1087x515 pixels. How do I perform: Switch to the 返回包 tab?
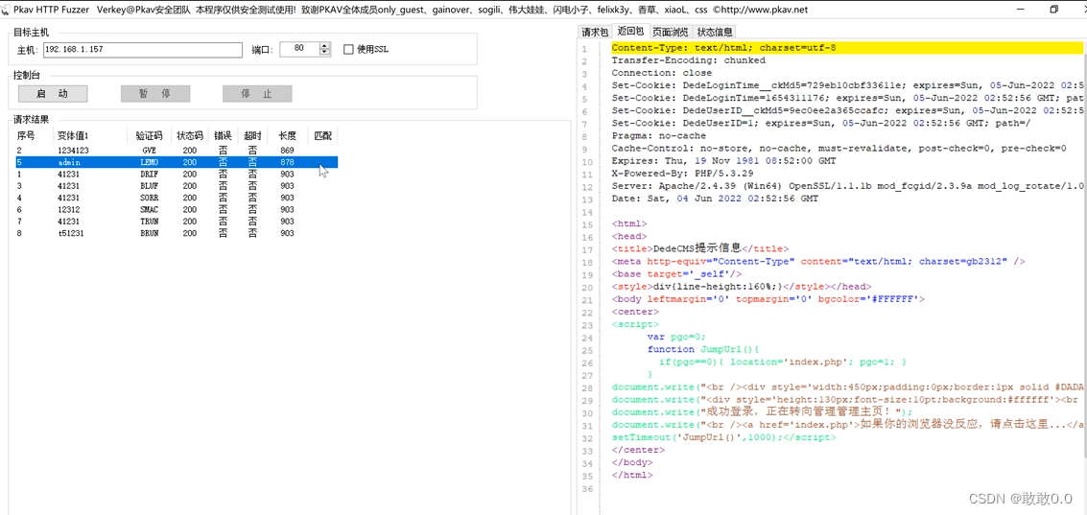(x=630, y=32)
